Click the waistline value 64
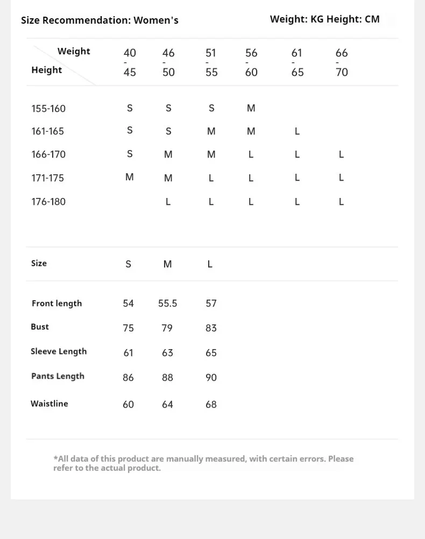 (167, 405)
